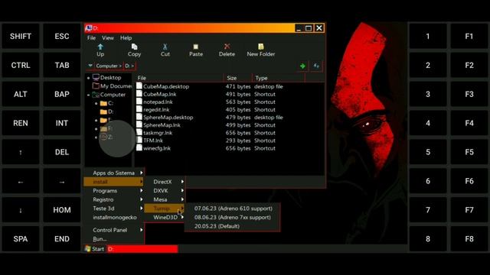Choose 07.06.23 Adreno 610 support
The image size is (490, 275).
coord(233,209)
